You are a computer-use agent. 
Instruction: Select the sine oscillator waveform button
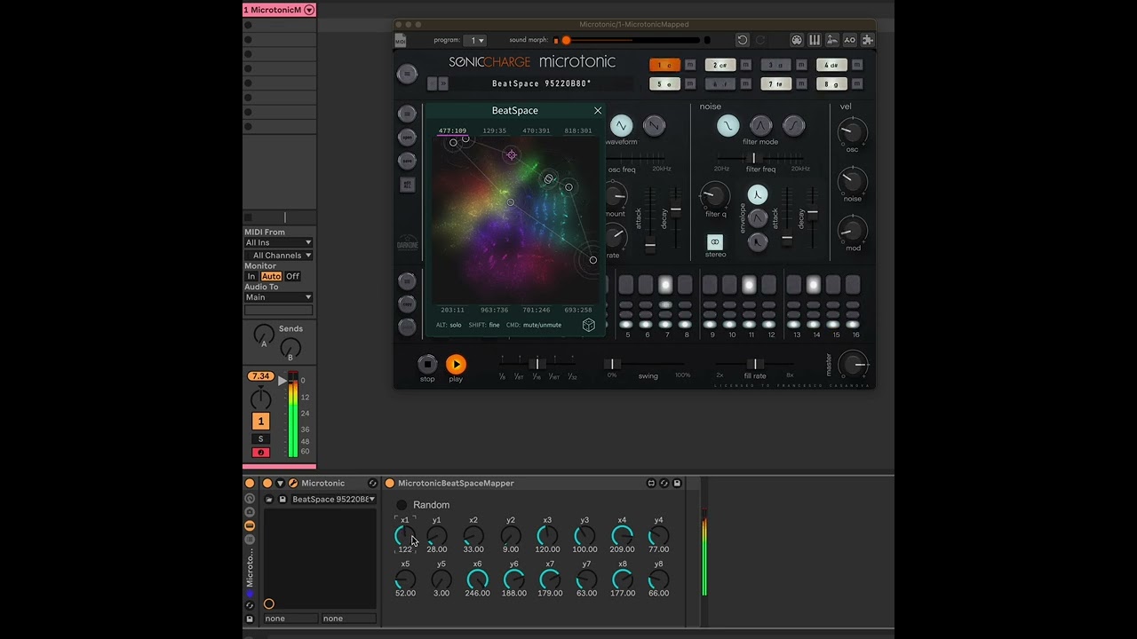click(622, 126)
